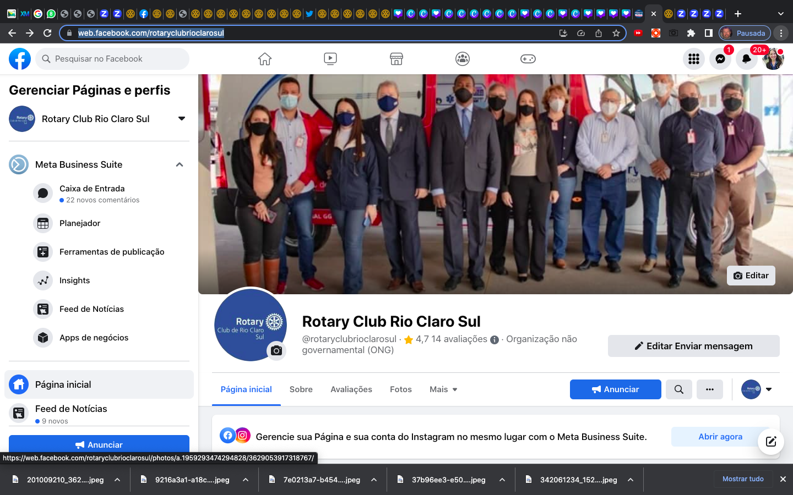The height and width of the screenshot is (495, 793).
Task: Change the profile picture via camera icon
Action: coord(276,351)
